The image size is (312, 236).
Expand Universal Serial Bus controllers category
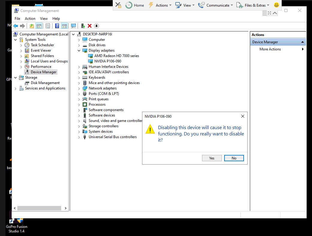79,137
